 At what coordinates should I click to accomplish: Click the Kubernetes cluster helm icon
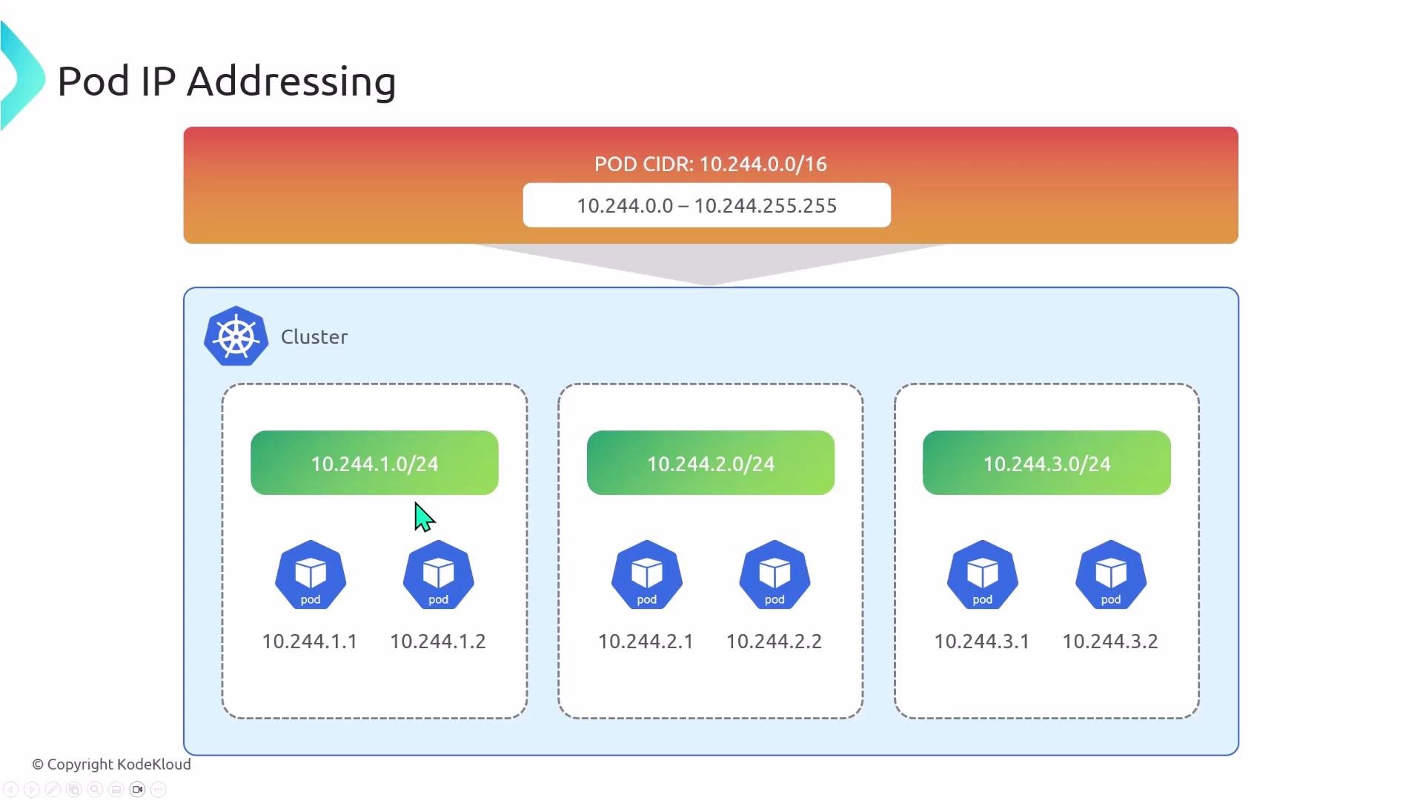[236, 336]
